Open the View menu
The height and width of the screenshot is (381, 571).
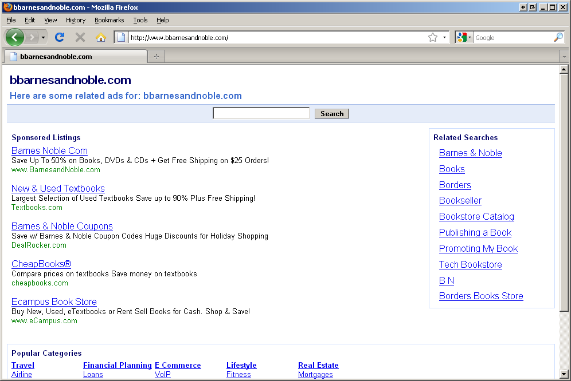coord(50,20)
